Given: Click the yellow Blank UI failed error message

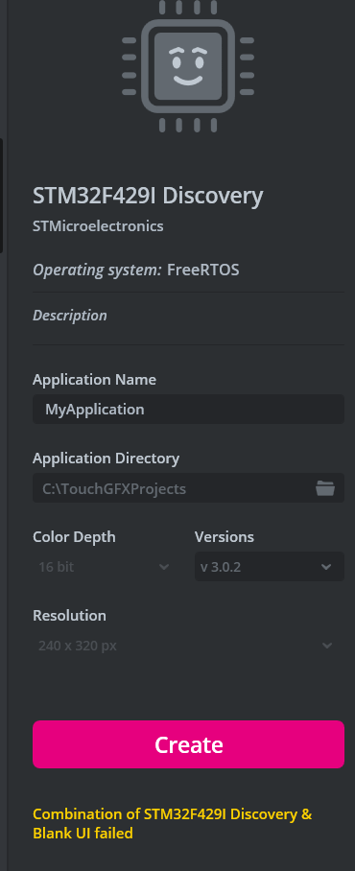Looking at the screenshot, I should 172,823.
